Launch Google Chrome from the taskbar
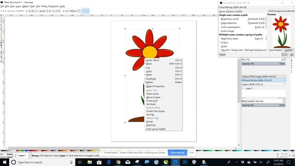Image resolution: width=295 pixels, height=166 pixels. 118,162
